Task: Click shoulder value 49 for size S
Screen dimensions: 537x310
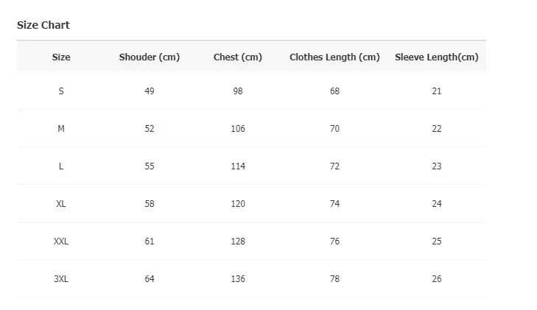Action: click(x=150, y=91)
